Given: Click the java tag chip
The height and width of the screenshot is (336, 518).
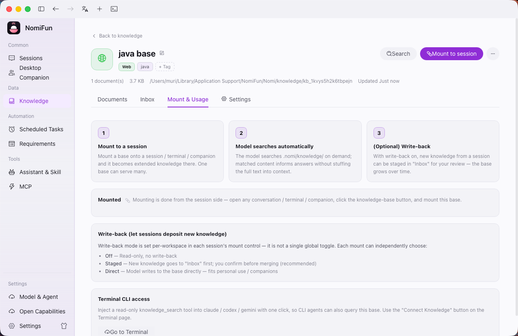Looking at the screenshot, I should tap(145, 67).
